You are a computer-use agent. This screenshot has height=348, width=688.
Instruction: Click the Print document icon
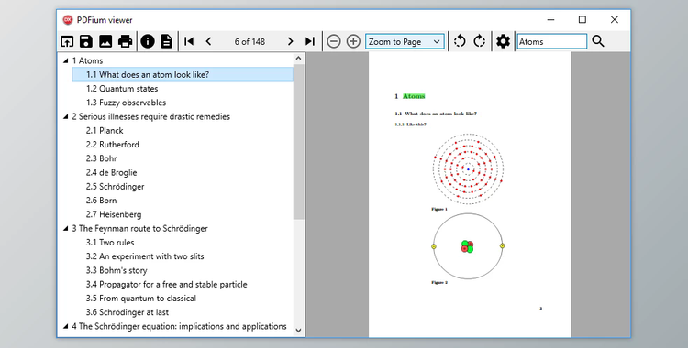[x=125, y=41]
